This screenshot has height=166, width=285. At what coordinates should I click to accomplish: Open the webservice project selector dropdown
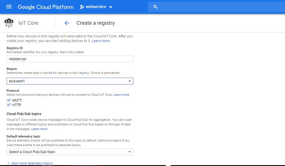pos(96,7)
